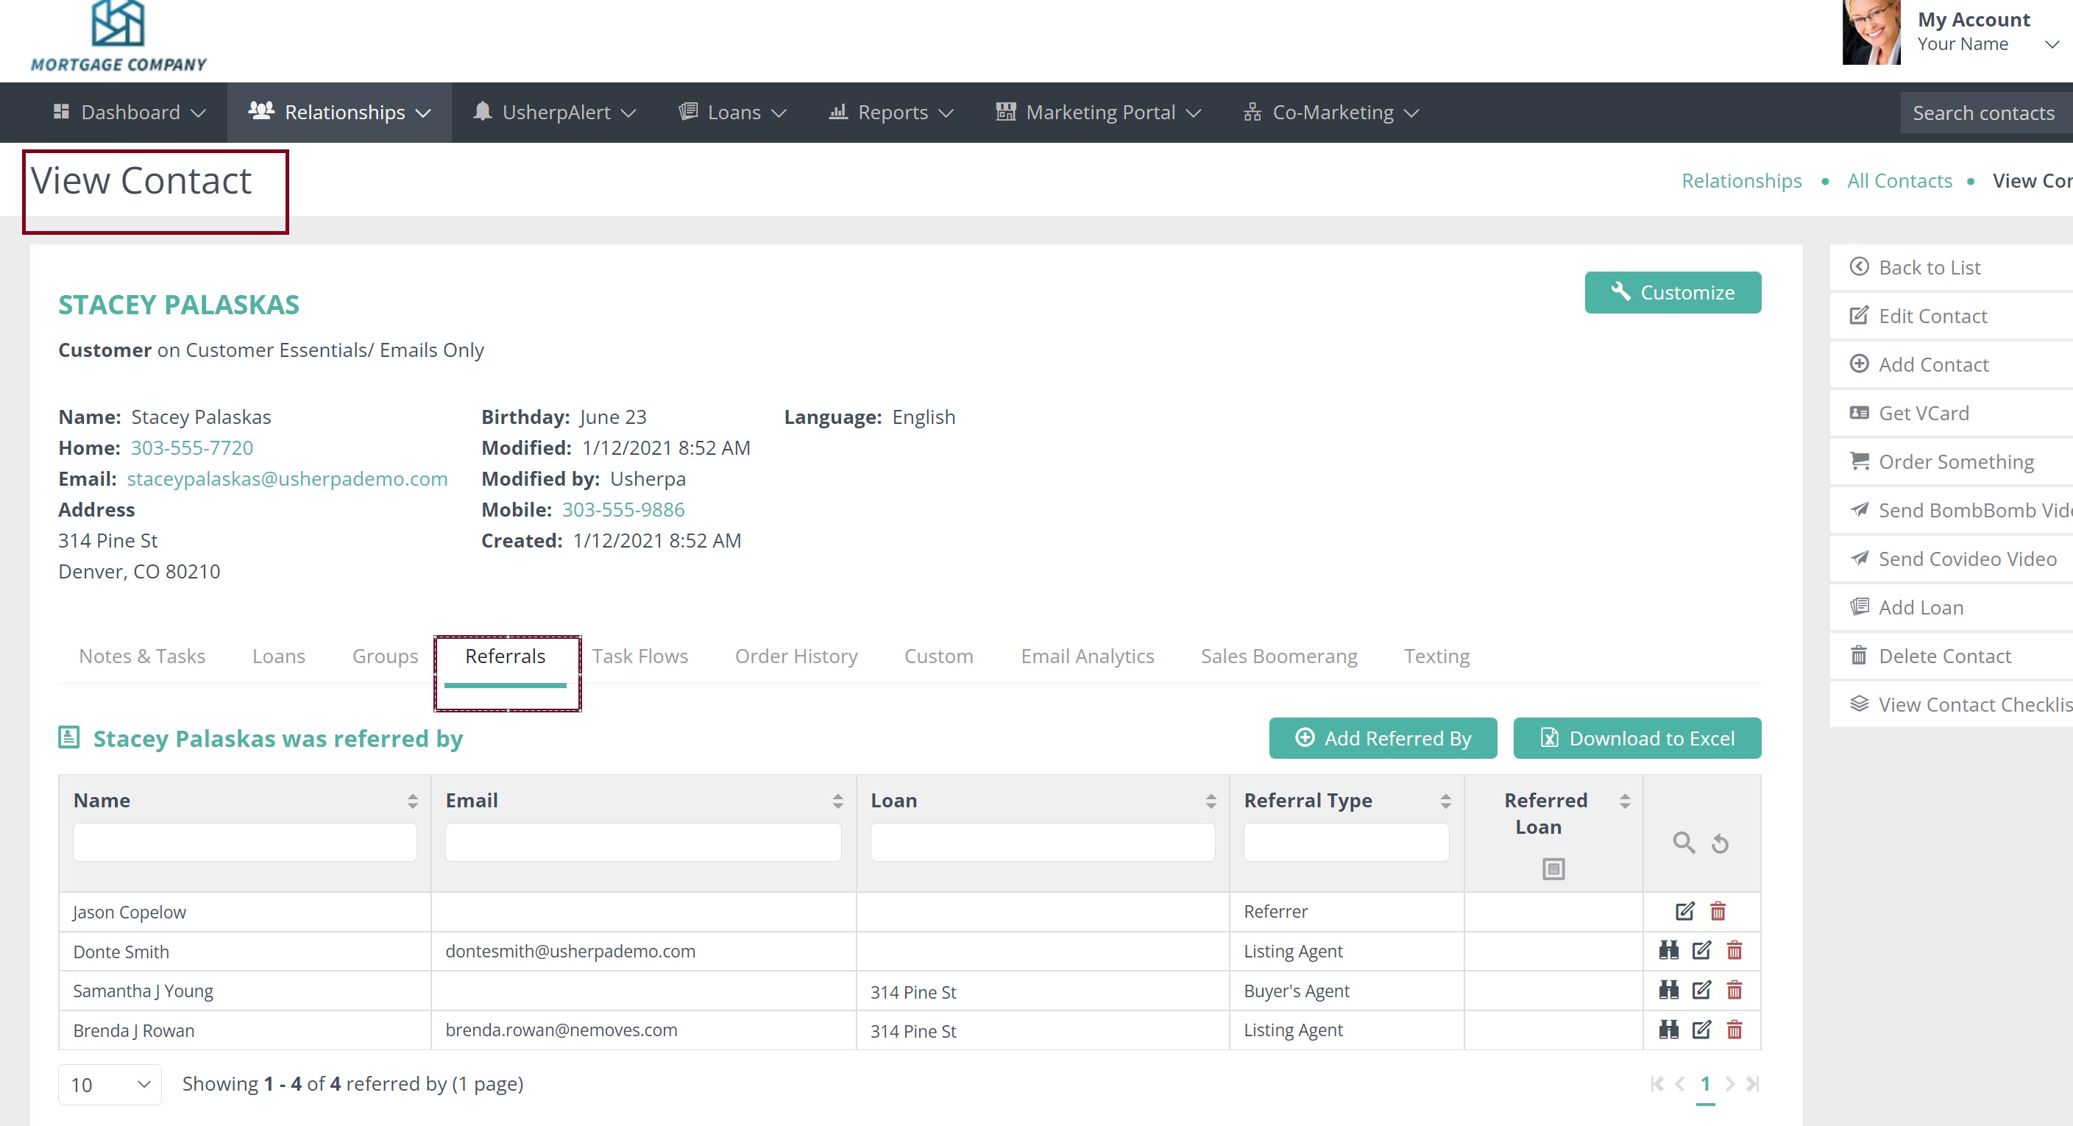Image resolution: width=2073 pixels, height=1126 pixels.
Task: Click the reset filter icon in table header
Action: click(1720, 843)
